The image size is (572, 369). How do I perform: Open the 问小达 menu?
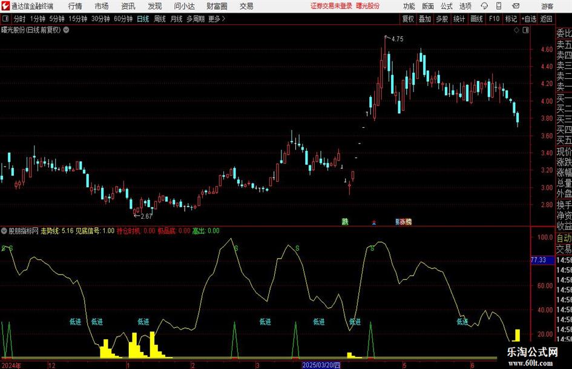184,6
